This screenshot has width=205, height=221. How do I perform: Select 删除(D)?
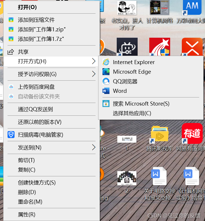click(51, 192)
